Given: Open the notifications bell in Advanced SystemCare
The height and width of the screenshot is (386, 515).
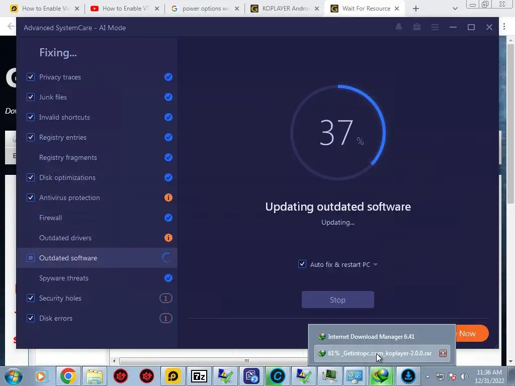Looking at the screenshot, I should coord(399,27).
